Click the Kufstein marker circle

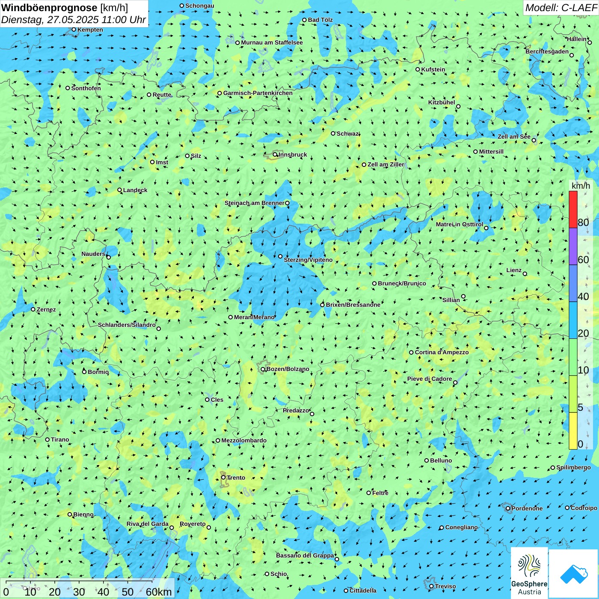pos(418,69)
